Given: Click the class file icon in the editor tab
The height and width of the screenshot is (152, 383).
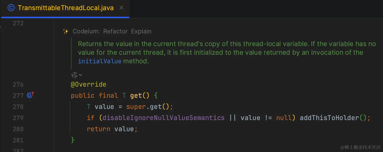Looking at the screenshot, I should click(11, 8).
